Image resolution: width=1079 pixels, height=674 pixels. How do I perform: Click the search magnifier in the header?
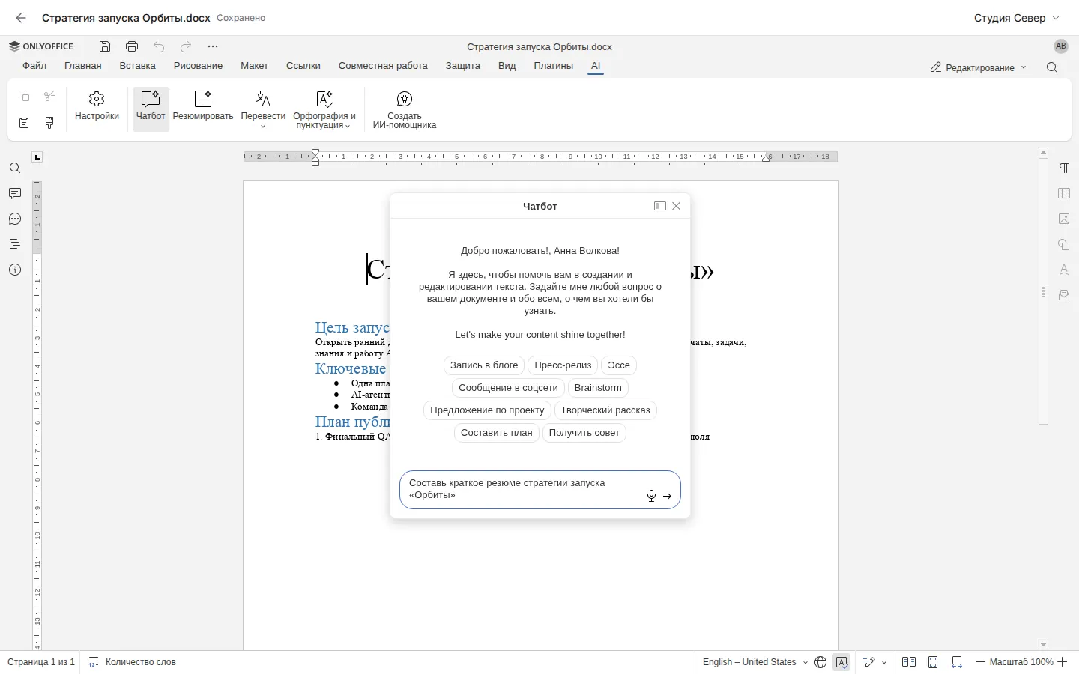(1052, 67)
